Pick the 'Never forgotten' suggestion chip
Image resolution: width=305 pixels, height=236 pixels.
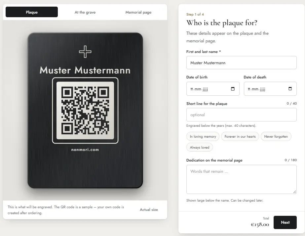pos(276,136)
